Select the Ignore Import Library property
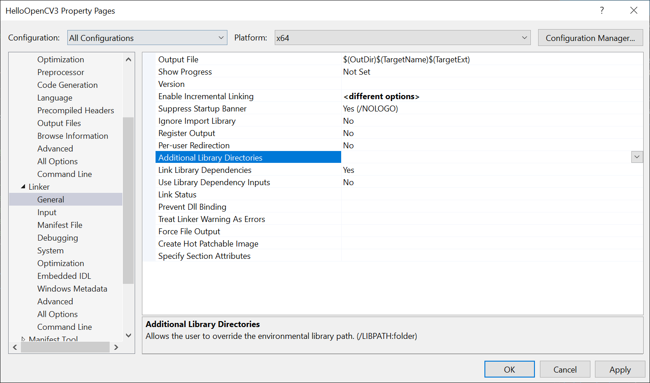This screenshot has width=650, height=383. coord(197,121)
